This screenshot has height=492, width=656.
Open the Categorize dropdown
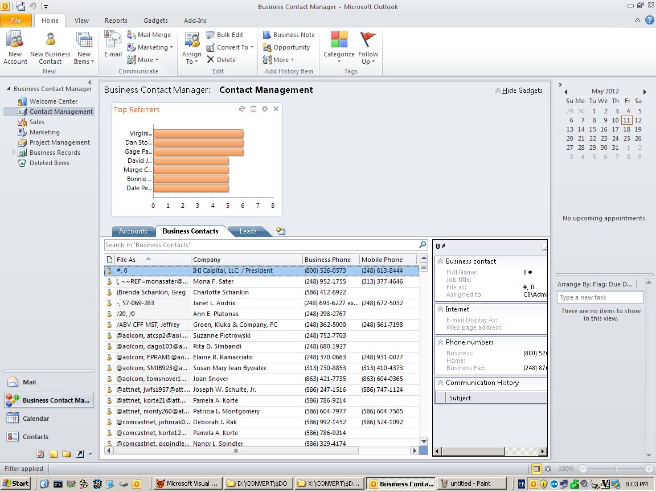339,47
